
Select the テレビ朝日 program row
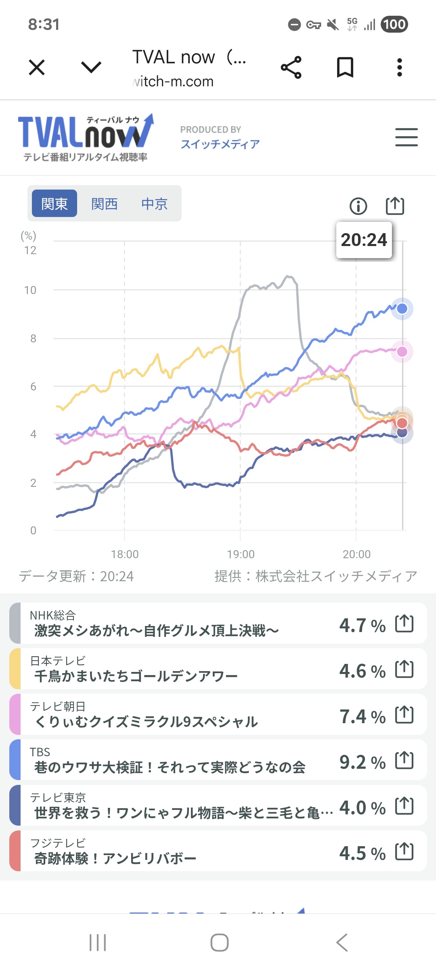pyautogui.click(x=182, y=715)
